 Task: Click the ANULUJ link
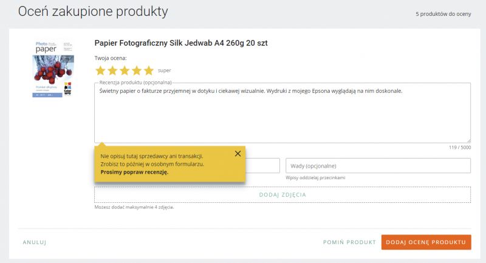[x=35, y=242]
